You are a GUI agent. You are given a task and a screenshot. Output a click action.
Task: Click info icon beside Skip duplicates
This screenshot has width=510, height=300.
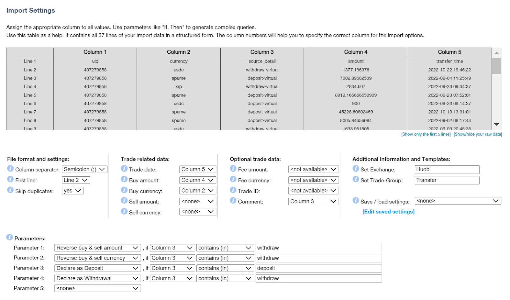pyautogui.click(x=10, y=190)
